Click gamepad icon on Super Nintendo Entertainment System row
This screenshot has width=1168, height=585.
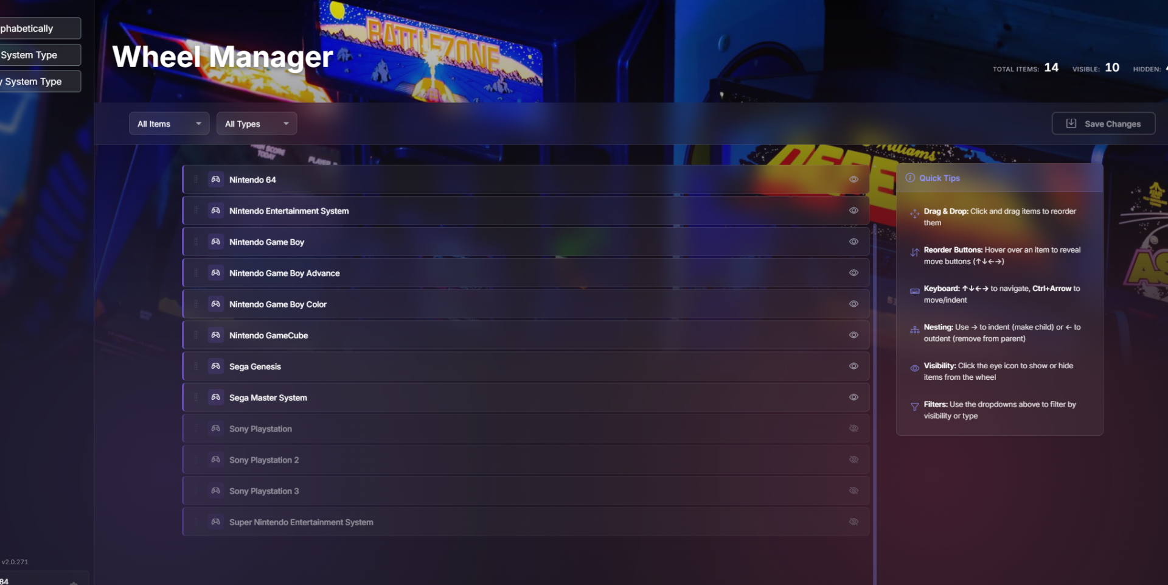[215, 522]
